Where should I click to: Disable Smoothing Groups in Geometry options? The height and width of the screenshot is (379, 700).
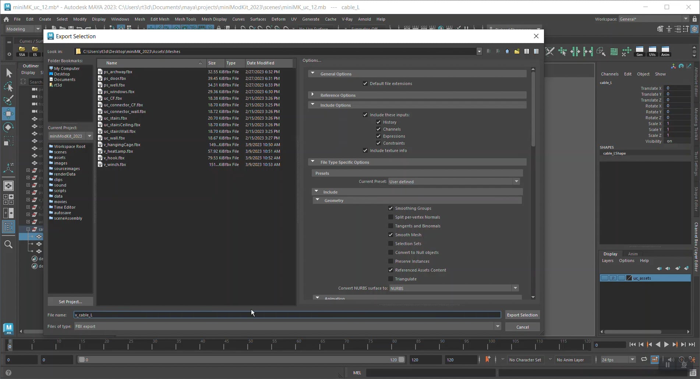pyautogui.click(x=390, y=208)
